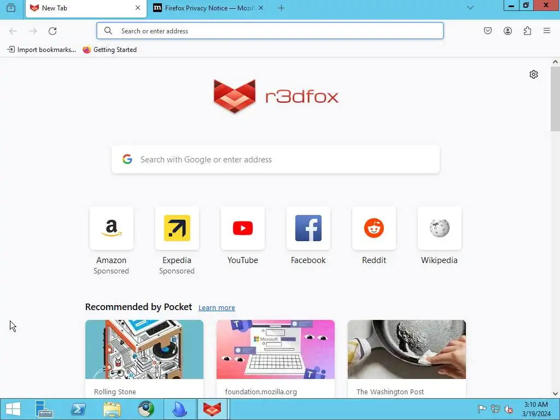Click the taskbar clock showing 3:10 AM
The image size is (560, 420).
(x=536, y=409)
